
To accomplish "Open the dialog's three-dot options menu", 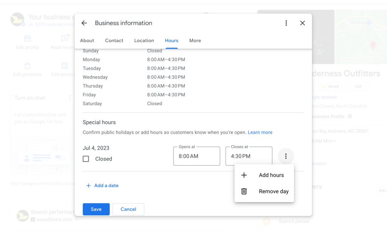I will click(286, 23).
